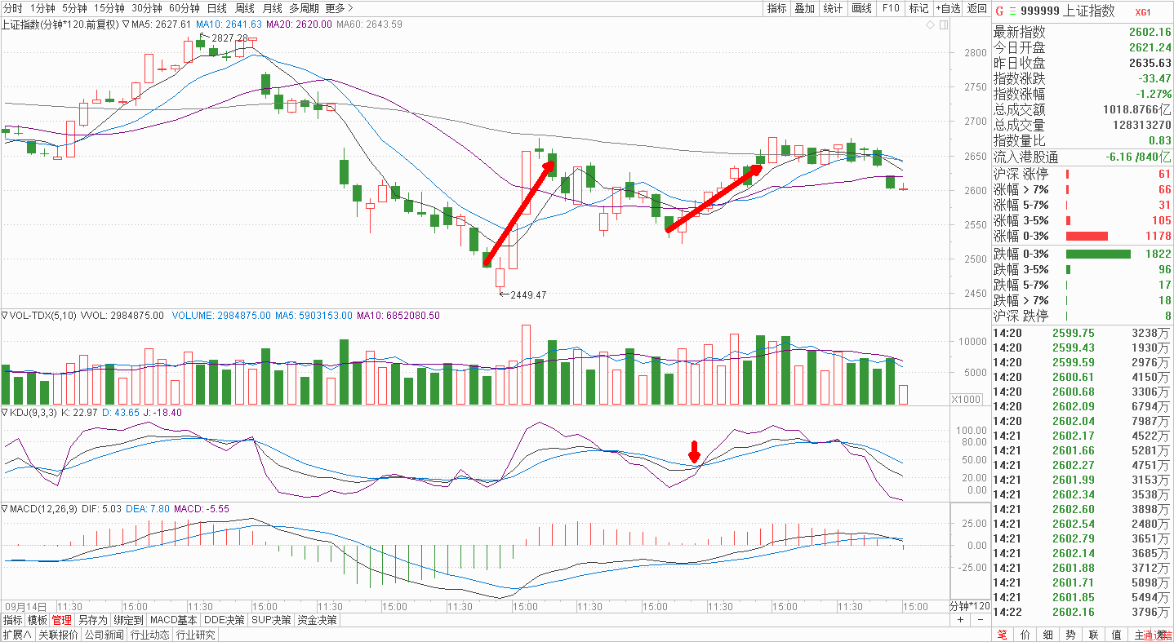This screenshot has height=642, width=1174.
Task: Click the 另存为 save-as tab
Action: click(x=92, y=620)
